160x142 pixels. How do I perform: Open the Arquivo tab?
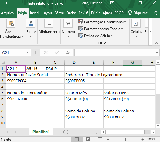7,13
